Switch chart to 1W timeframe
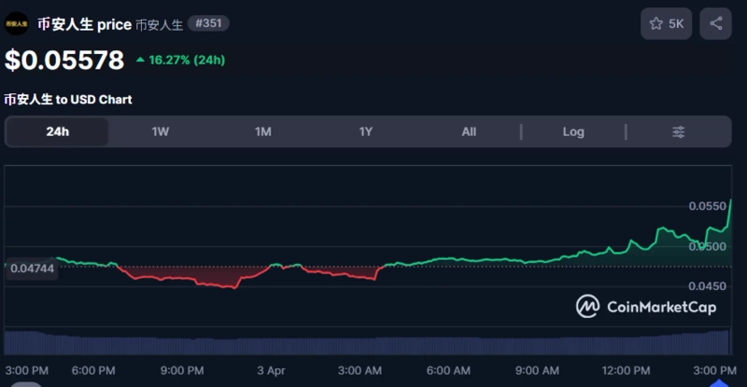The width and height of the screenshot is (747, 387). [161, 131]
